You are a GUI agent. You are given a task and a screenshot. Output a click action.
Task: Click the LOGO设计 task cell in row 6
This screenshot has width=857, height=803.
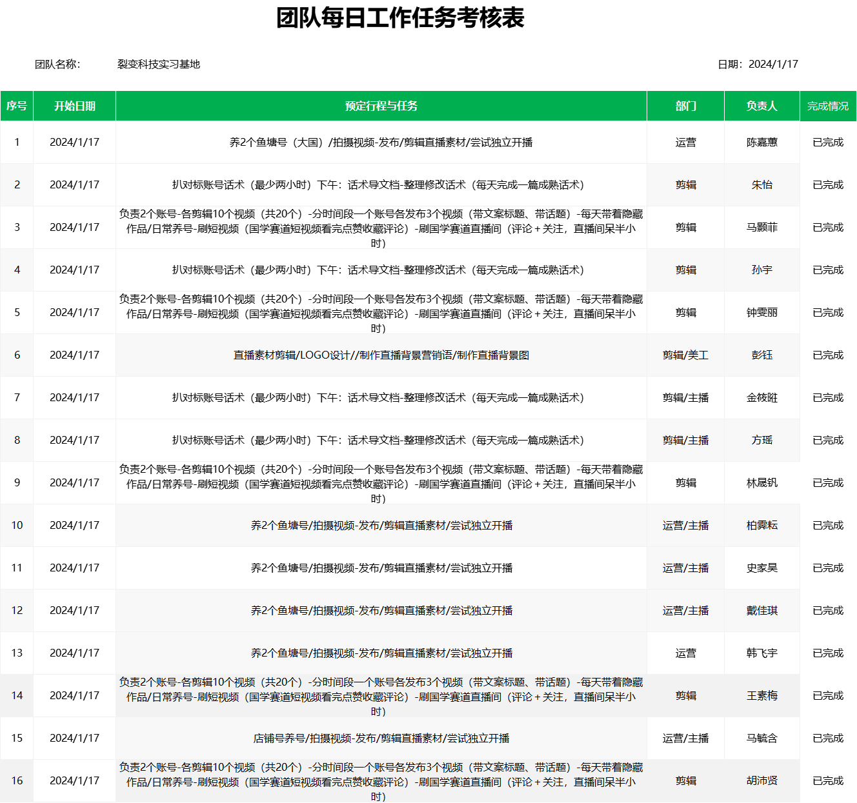pyautogui.click(x=381, y=355)
